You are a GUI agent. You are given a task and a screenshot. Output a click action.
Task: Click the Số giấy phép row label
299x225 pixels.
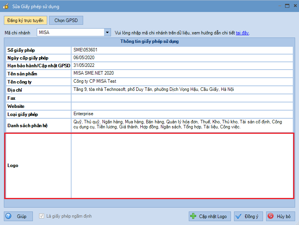[21, 50]
